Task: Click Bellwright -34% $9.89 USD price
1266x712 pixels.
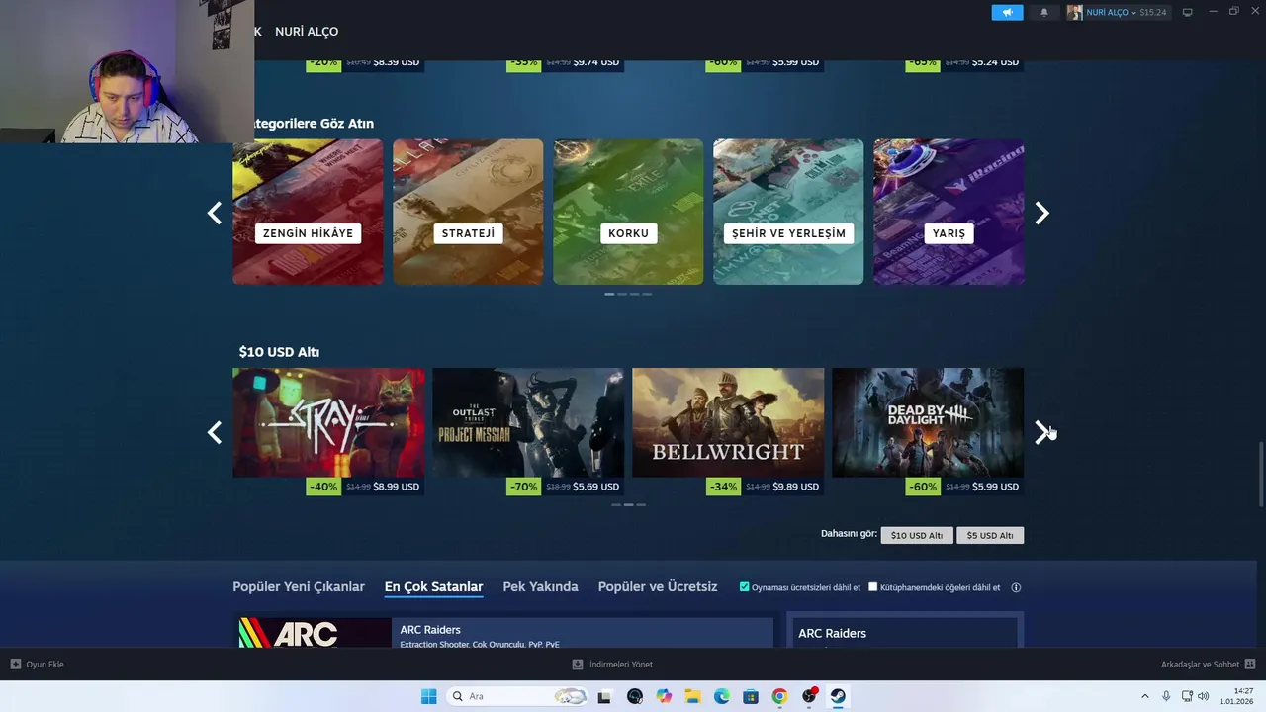Action: click(x=764, y=487)
